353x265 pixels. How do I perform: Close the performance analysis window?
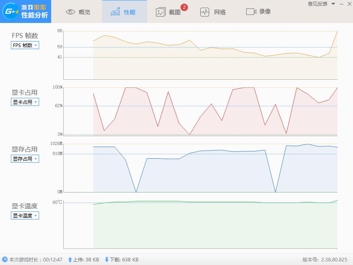click(x=349, y=4)
